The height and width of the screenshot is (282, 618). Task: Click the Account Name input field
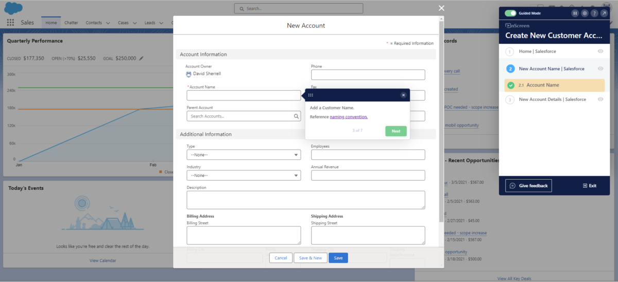click(x=244, y=95)
